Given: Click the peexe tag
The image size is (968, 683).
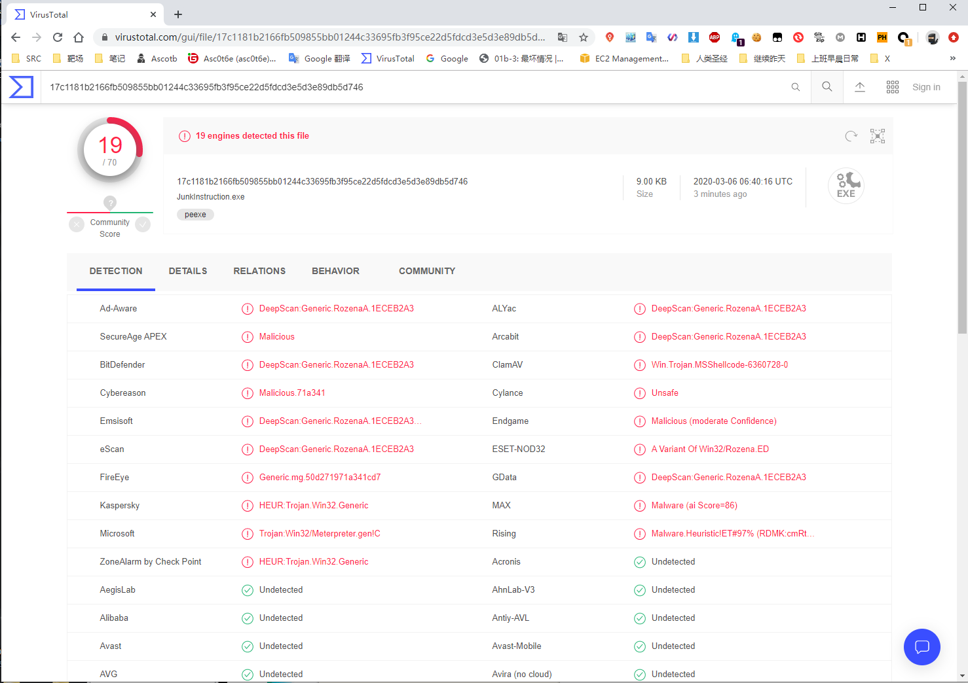Looking at the screenshot, I should click(195, 215).
